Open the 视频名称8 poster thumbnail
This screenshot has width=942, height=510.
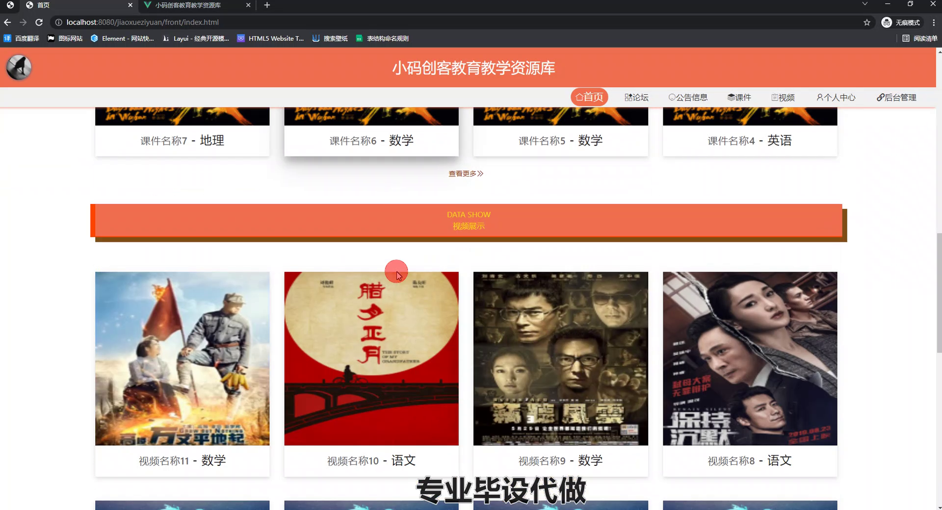[x=750, y=358]
